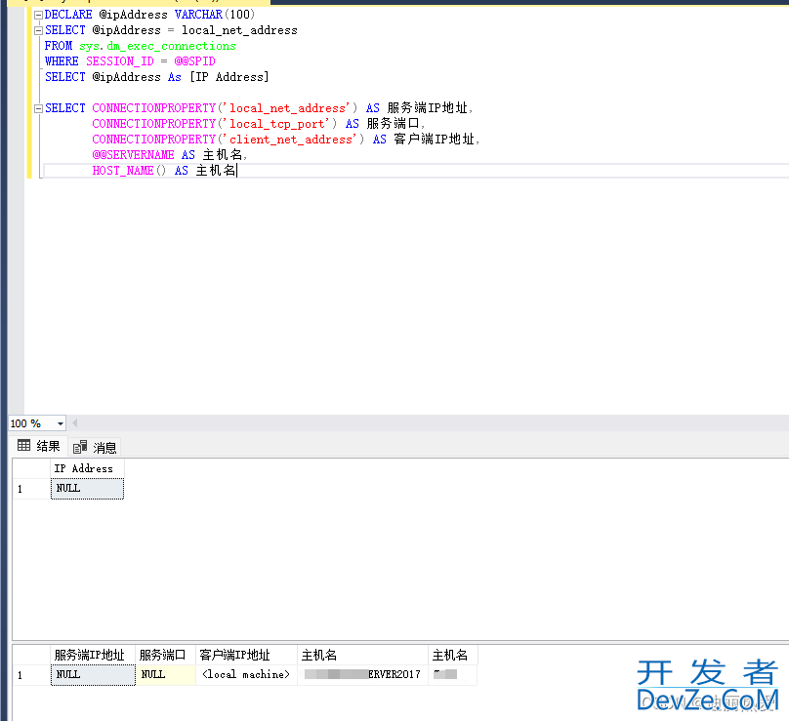Click the 客户端IP地址 column header

(x=246, y=655)
